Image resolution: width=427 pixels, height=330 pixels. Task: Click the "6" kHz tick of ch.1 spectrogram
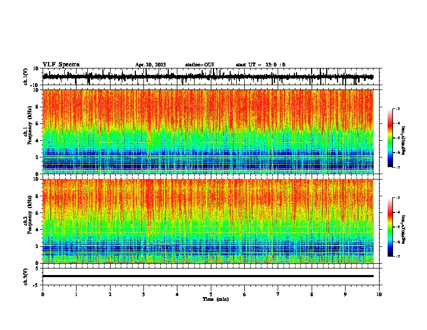[37, 124]
